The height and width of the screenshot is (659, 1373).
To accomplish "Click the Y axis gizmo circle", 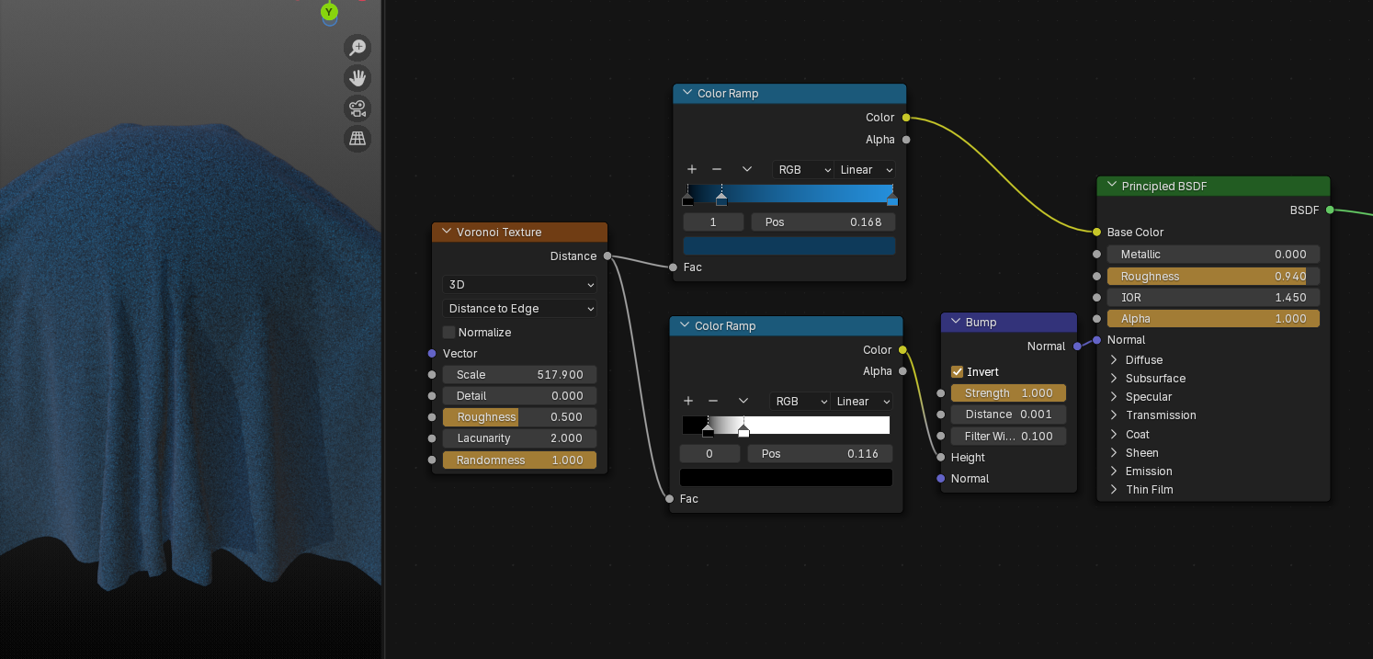I will click(329, 12).
